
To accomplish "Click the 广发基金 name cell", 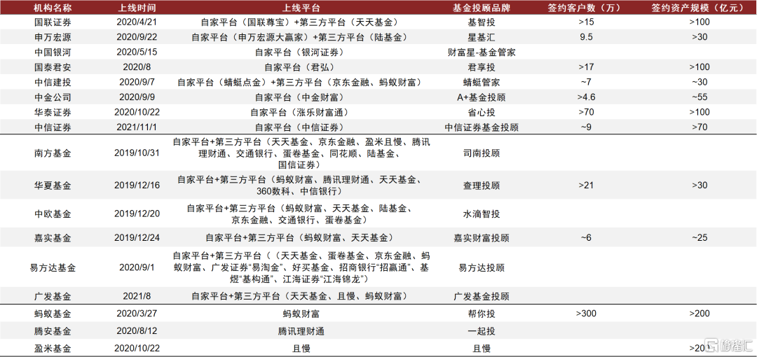I will [x=52, y=296].
